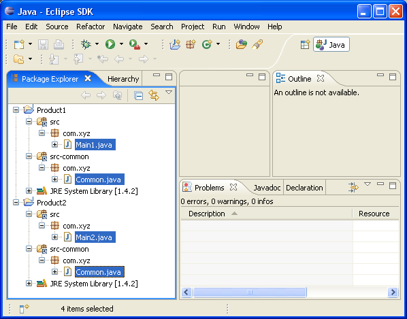Collapse the Product2 project node
This screenshot has height=319, width=407.
tap(16, 202)
